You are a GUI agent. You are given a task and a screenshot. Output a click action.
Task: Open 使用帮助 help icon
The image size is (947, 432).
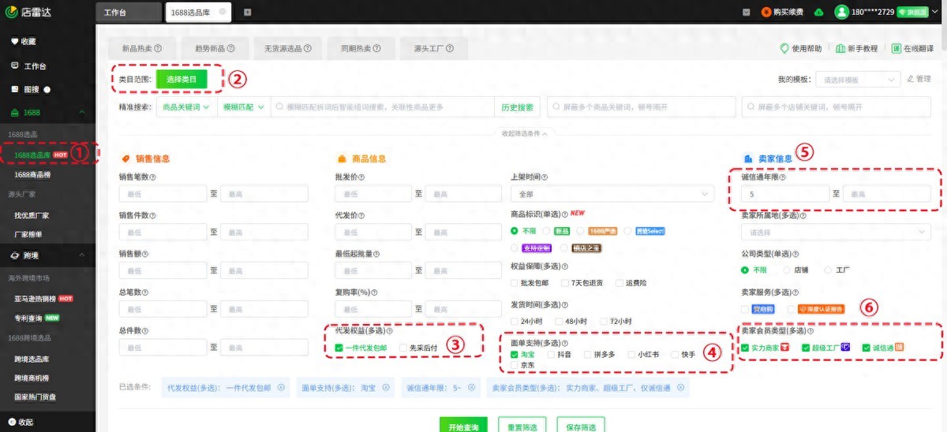784,48
